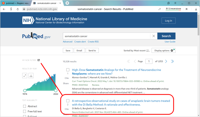The height and width of the screenshot is (117, 200).
Task: Open the Send to dropdown
Action: click(92, 50)
